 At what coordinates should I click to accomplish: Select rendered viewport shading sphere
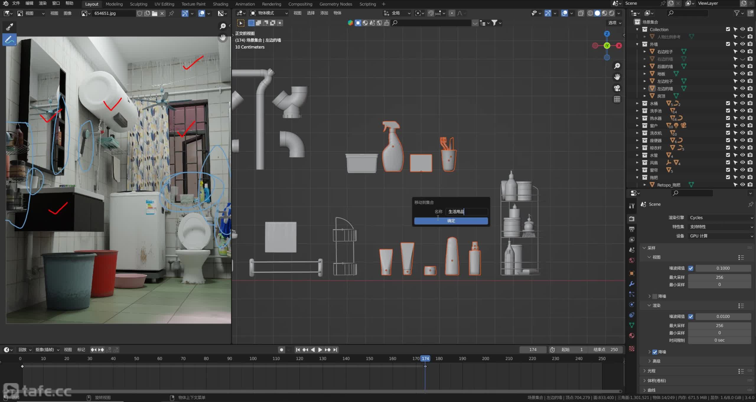tap(612, 13)
